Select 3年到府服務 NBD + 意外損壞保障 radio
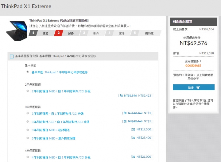 (x=28, y=138)
